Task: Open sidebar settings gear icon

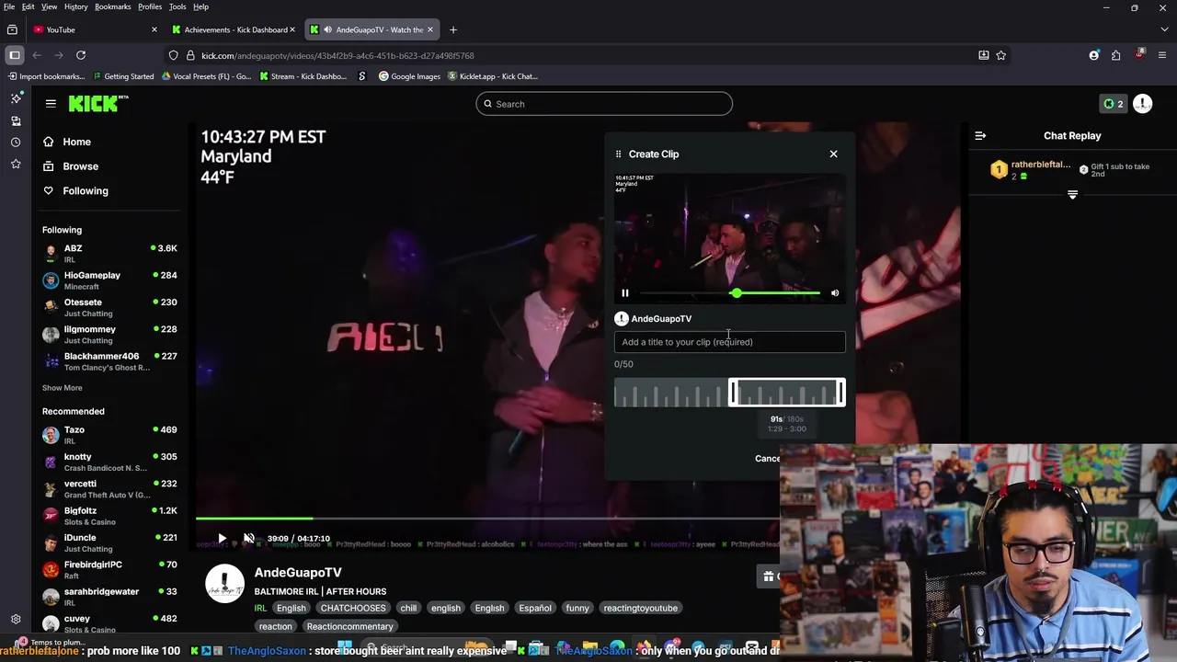Action: pyautogui.click(x=15, y=620)
